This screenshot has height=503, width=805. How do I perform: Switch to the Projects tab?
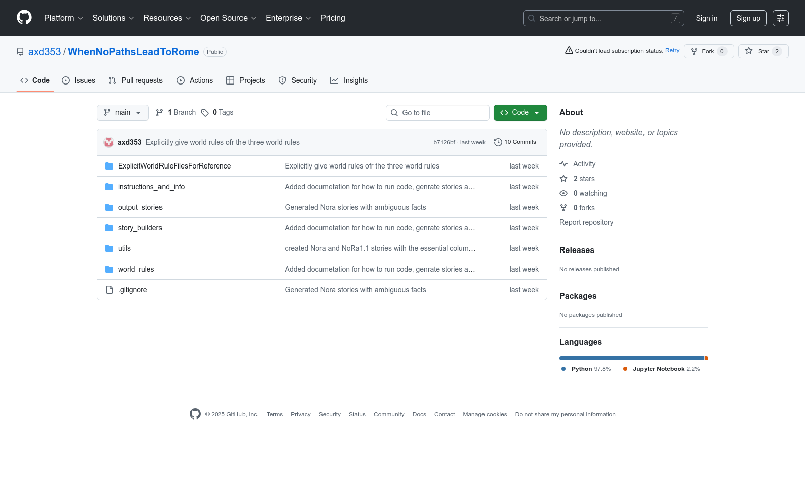pyautogui.click(x=246, y=80)
